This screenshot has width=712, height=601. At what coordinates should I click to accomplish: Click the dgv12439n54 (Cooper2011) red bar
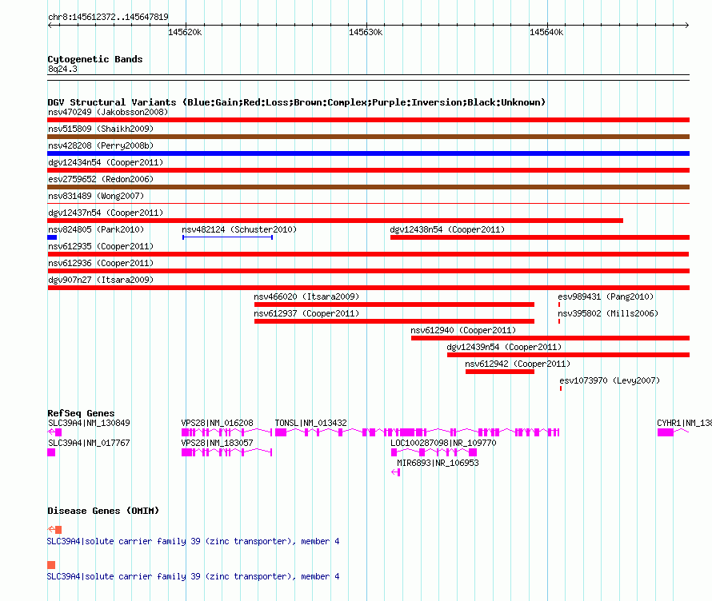pyautogui.click(x=568, y=355)
